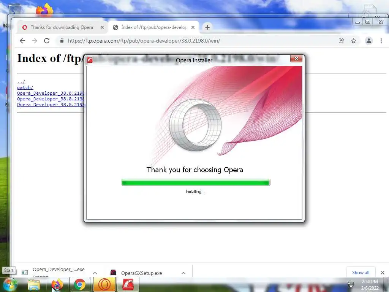Click the first Opera_Developer_38.0.2198 link
Viewport: 389px width, 292px height.
click(51, 93)
